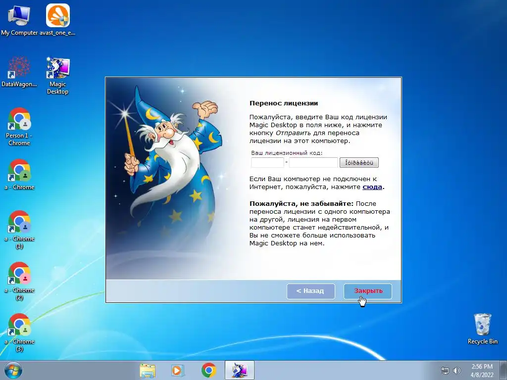
Task: Open the Windows Start menu
Action: 13,370
